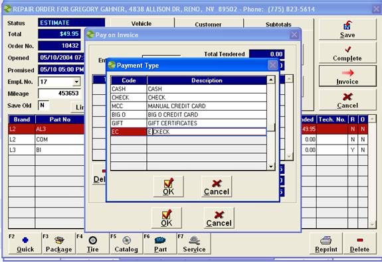Click parts grid scroll down arrow
The width and height of the screenshot is (382, 262).
[372, 225]
